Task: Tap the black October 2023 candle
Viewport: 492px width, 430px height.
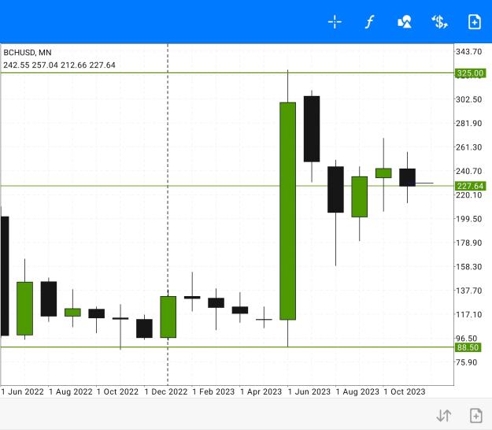Action: [x=407, y=177]
